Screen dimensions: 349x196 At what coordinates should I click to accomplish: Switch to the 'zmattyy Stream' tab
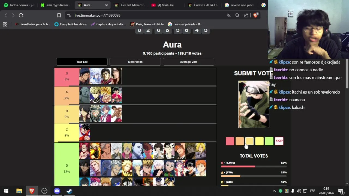click(x=55, y=5)
